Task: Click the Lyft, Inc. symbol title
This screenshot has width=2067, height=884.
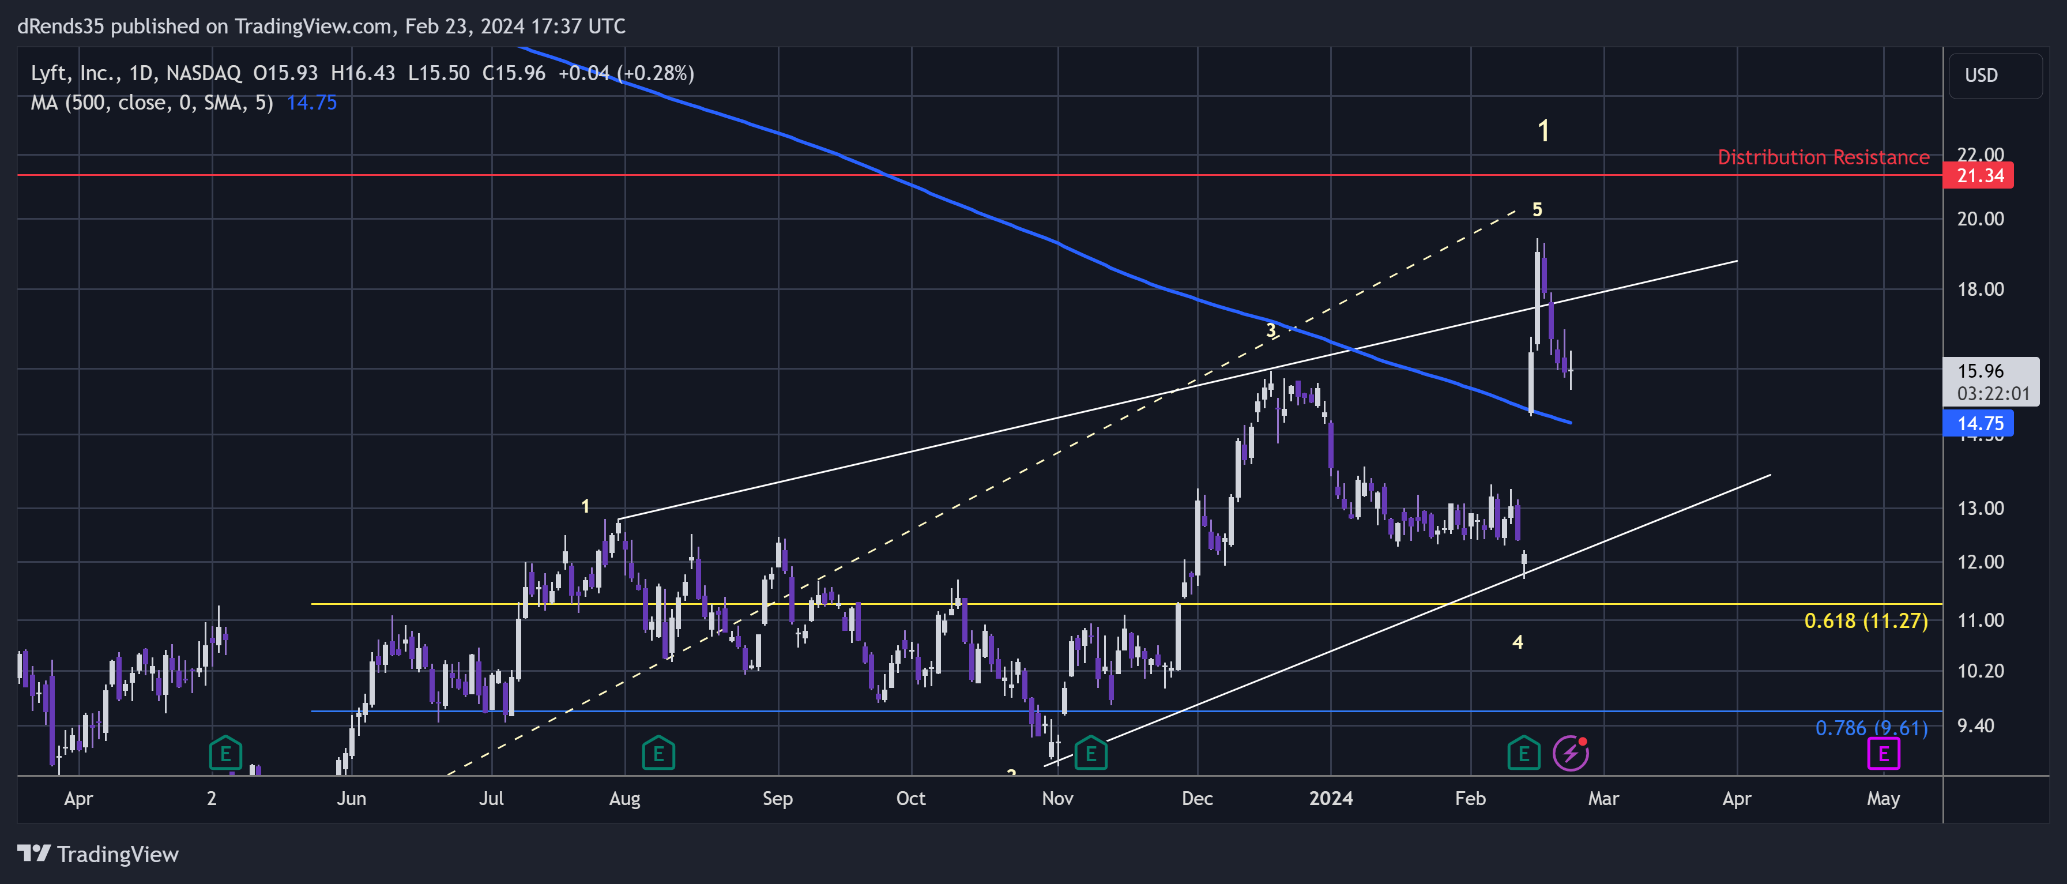Action: tap(76, 73)
